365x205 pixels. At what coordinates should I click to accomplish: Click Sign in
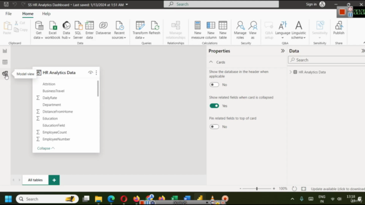(311, 4)
